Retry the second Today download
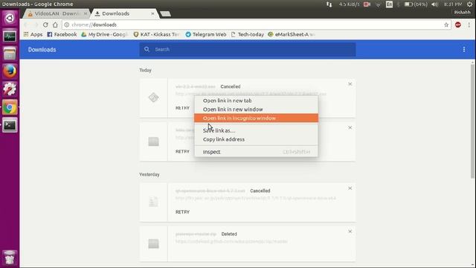Image resolution: width=476 pixels, height=268 pixels. [182, 152]
